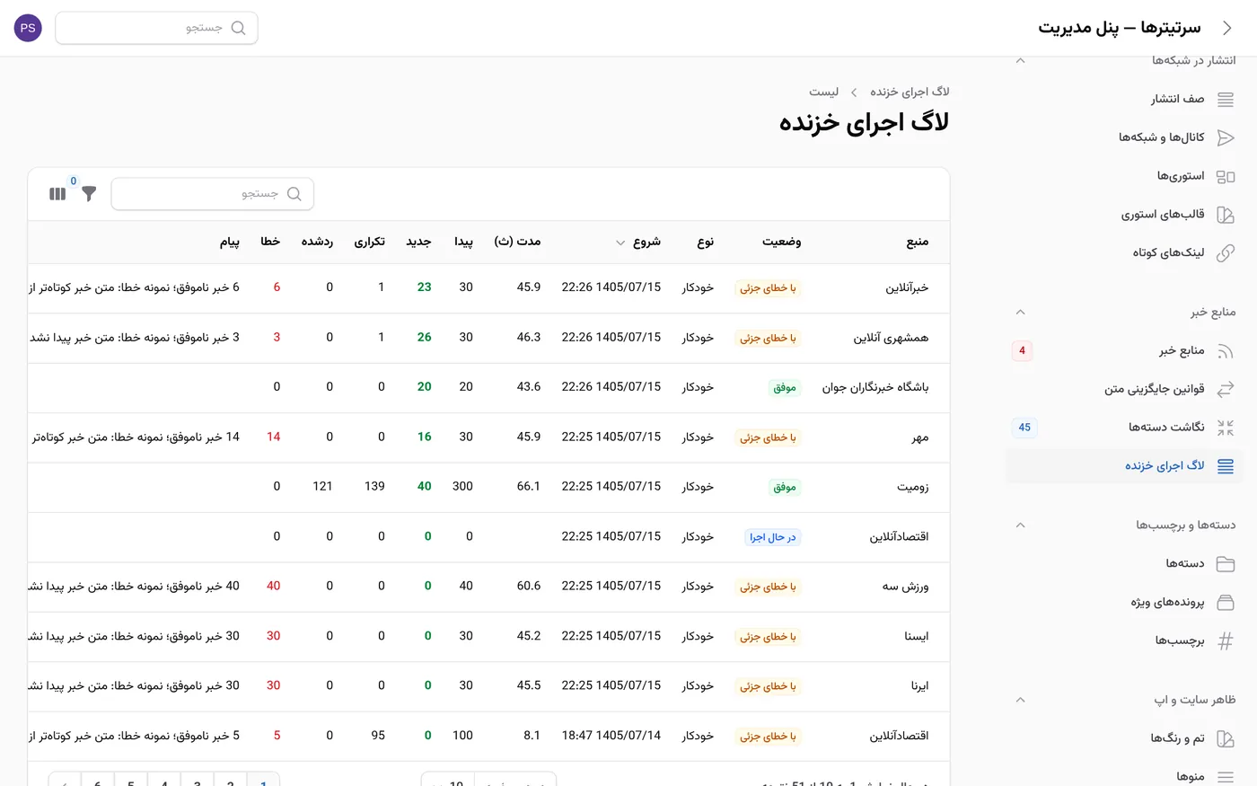
Task: Open the دسته‌ها folder icon
Action: coord(1226,564)
